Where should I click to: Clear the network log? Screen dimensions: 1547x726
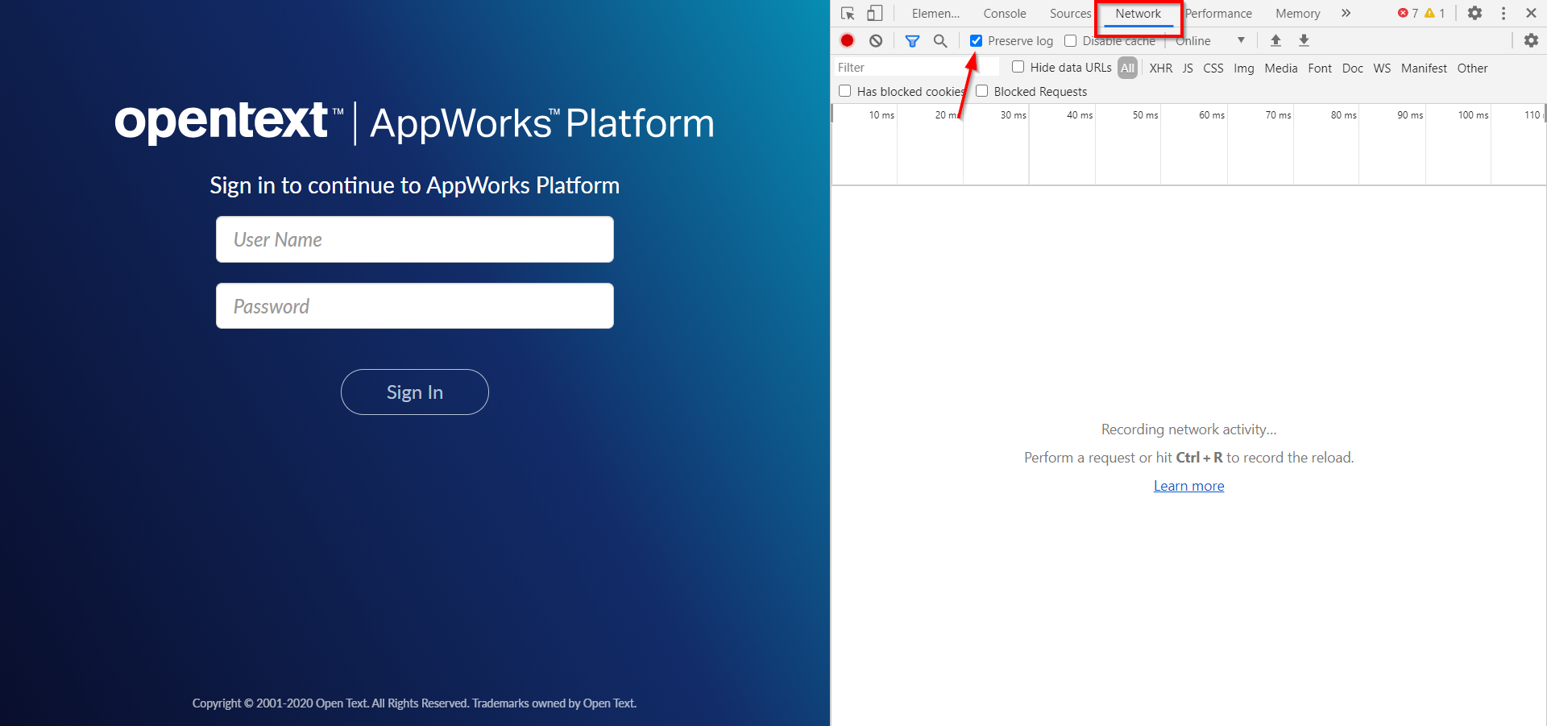876,41
